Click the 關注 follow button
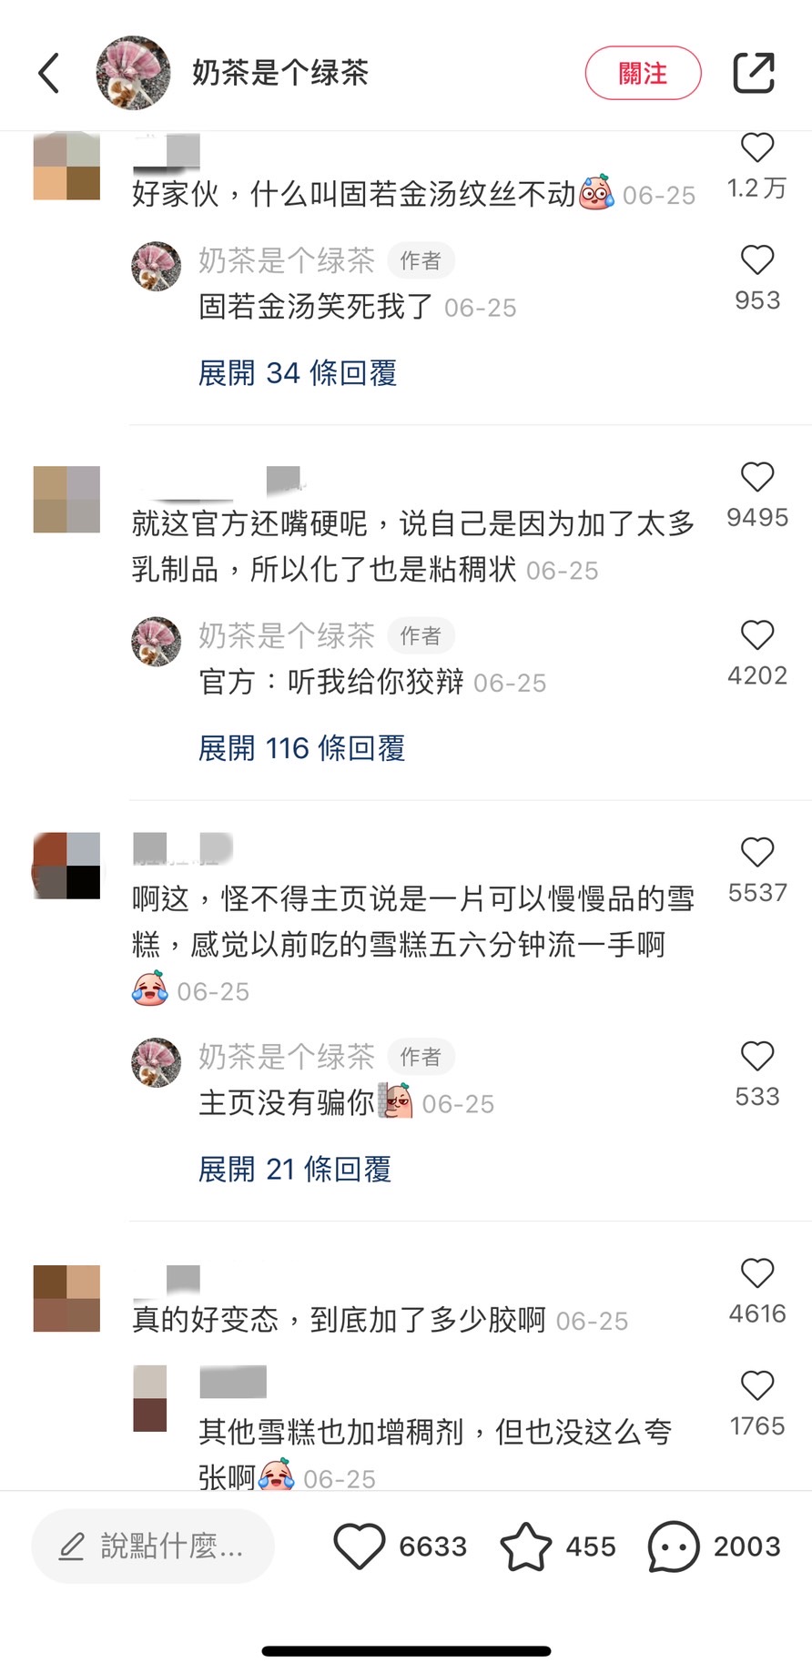The image size is (812, 1673). point(643,73)
